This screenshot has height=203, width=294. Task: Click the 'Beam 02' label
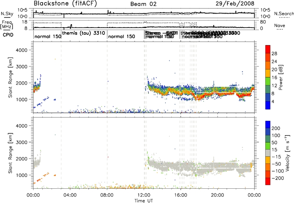pos(143,4)
